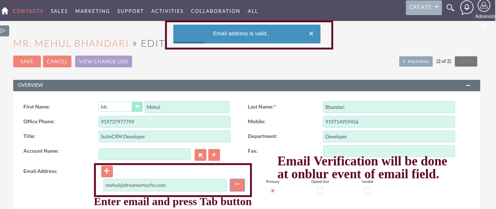Check the Invalid email checkbox

coord(367,191)
